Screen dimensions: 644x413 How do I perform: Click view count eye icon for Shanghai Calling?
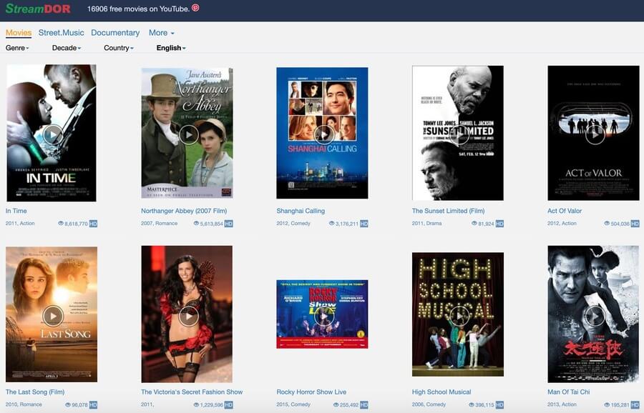pyautogui.click(x=332, y=224)
